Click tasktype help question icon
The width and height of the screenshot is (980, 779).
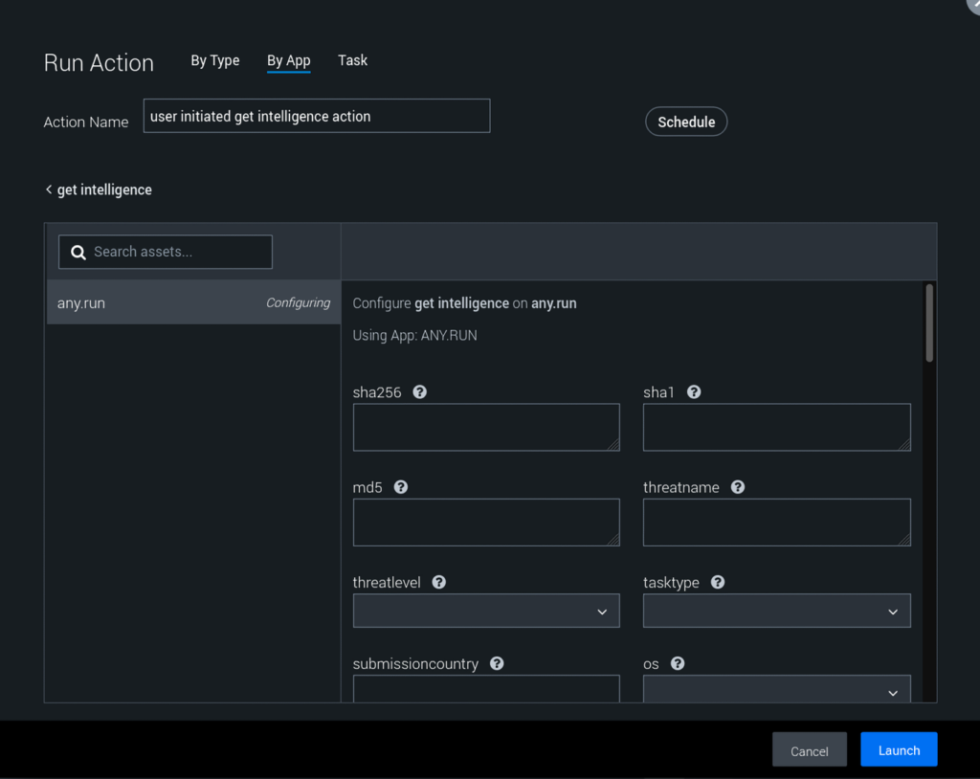pos(718,582)
